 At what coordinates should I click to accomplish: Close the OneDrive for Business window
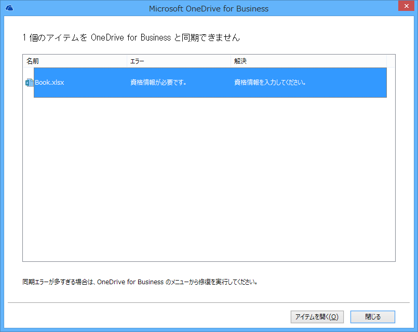(x=406, y=6)
